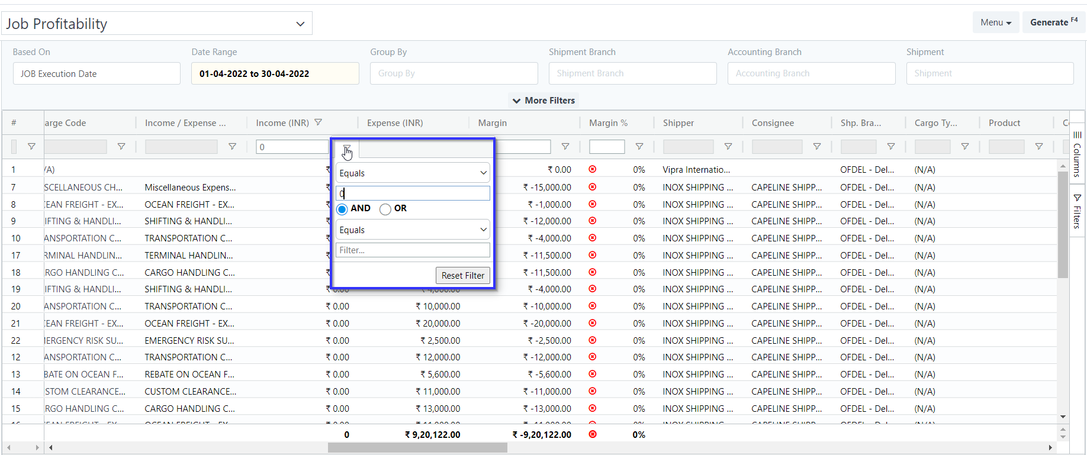Click the Income (INR) floating filter box
This screenshot has width=1087, height=455.
[x=292, y=147]
